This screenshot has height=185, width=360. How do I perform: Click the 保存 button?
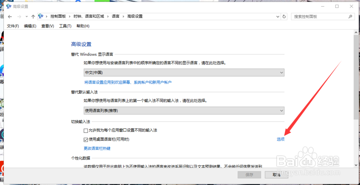click(249, 175)
